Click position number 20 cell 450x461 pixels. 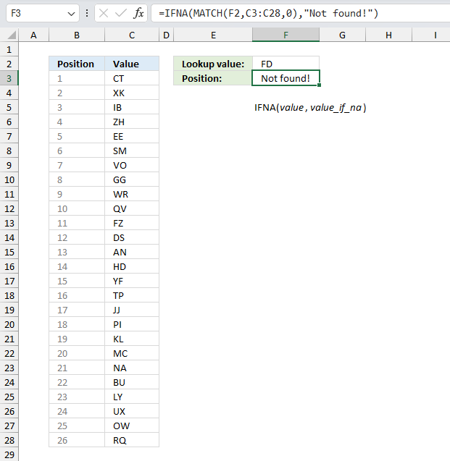pyautogui.click(x=77, y=353)
